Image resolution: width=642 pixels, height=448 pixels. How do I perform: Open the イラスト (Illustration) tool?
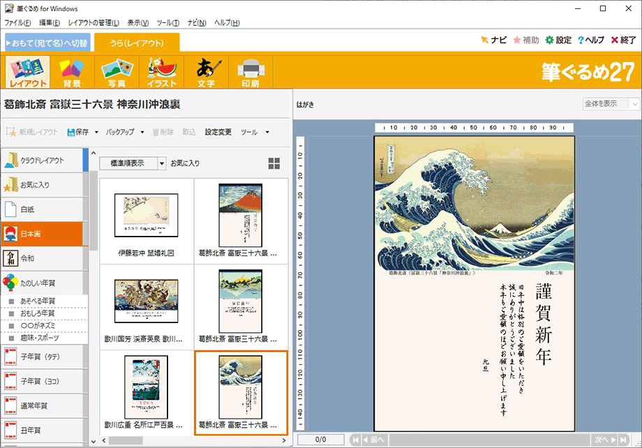tap(162, 72)
